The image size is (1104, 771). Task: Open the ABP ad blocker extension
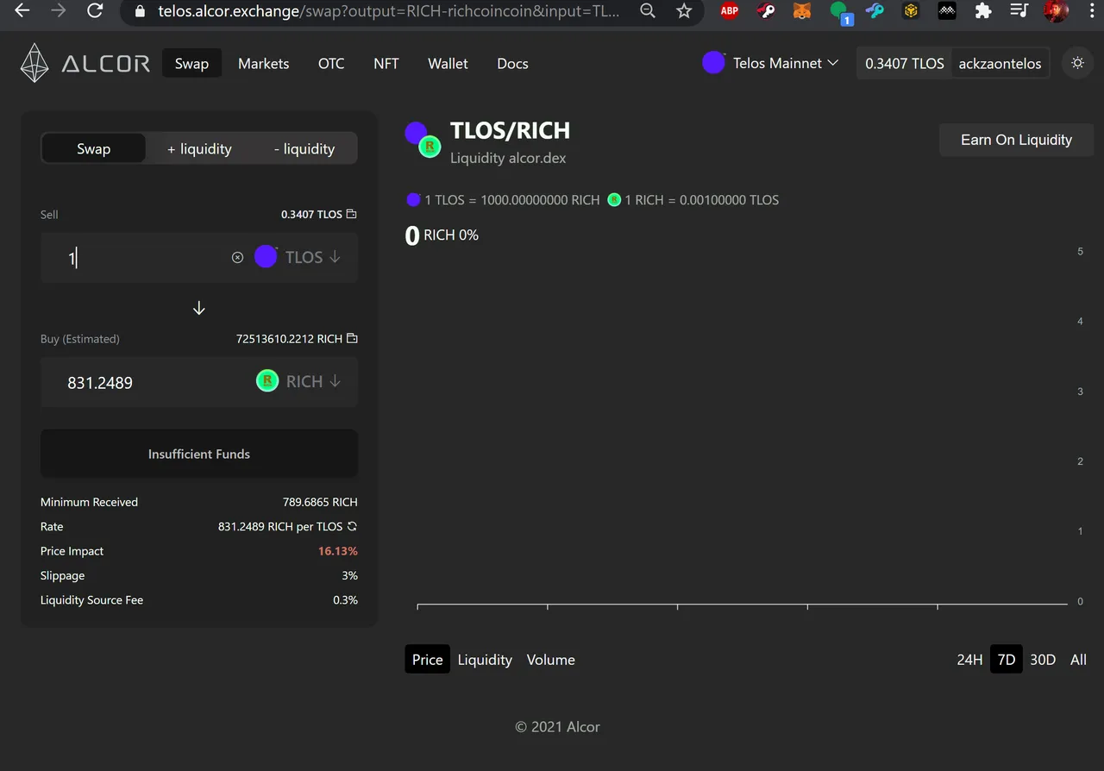pos(729,11)
